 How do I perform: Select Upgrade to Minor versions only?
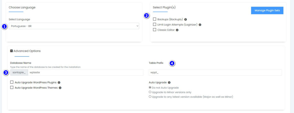coord(150,92)
